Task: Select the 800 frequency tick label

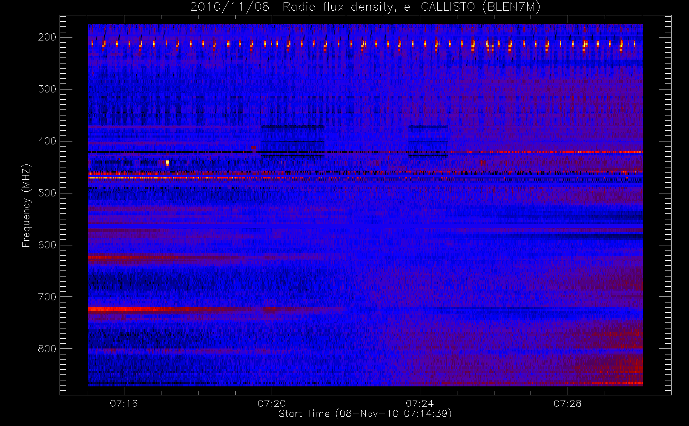Action: tap(47, 349)
